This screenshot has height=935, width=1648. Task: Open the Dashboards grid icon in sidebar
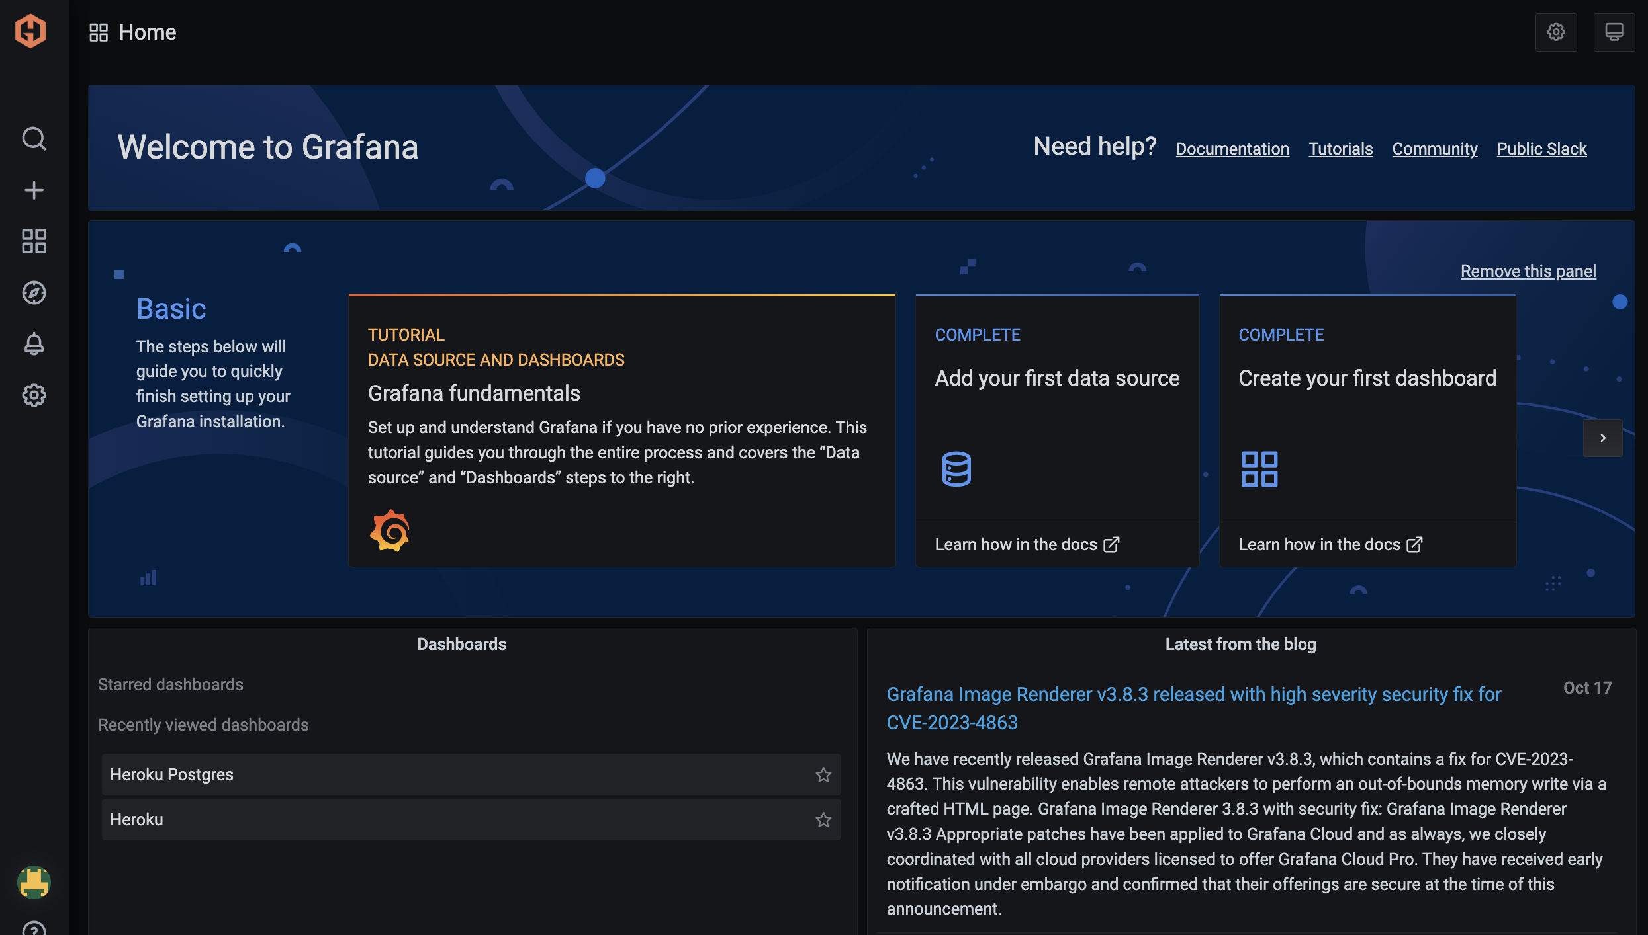coord(34,241)
